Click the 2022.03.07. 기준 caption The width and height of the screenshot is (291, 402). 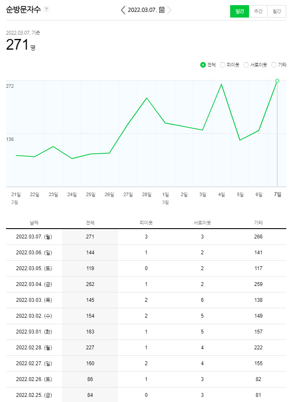(x=23, y=33)
